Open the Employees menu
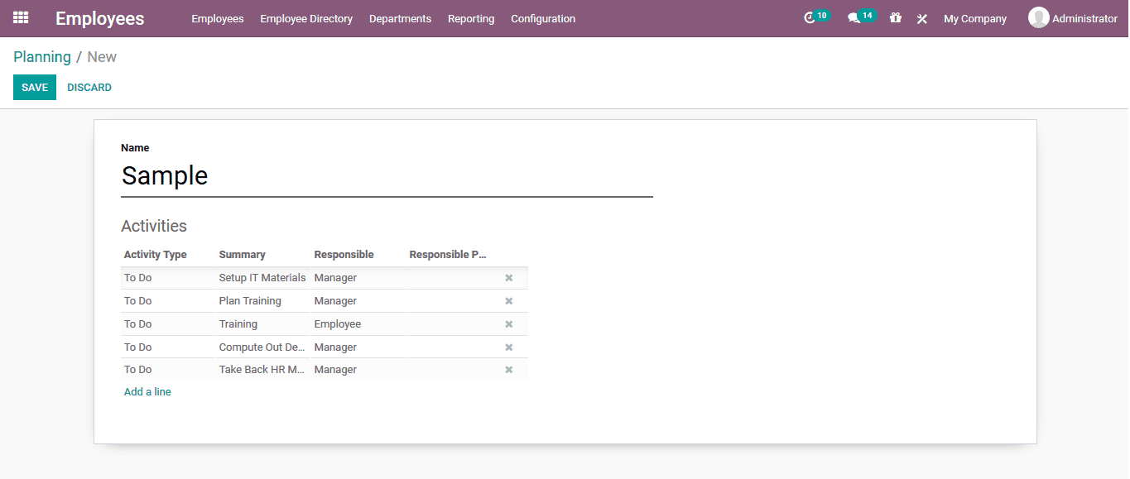This screenshot has height=479, width=1130. tap(217, 18)
